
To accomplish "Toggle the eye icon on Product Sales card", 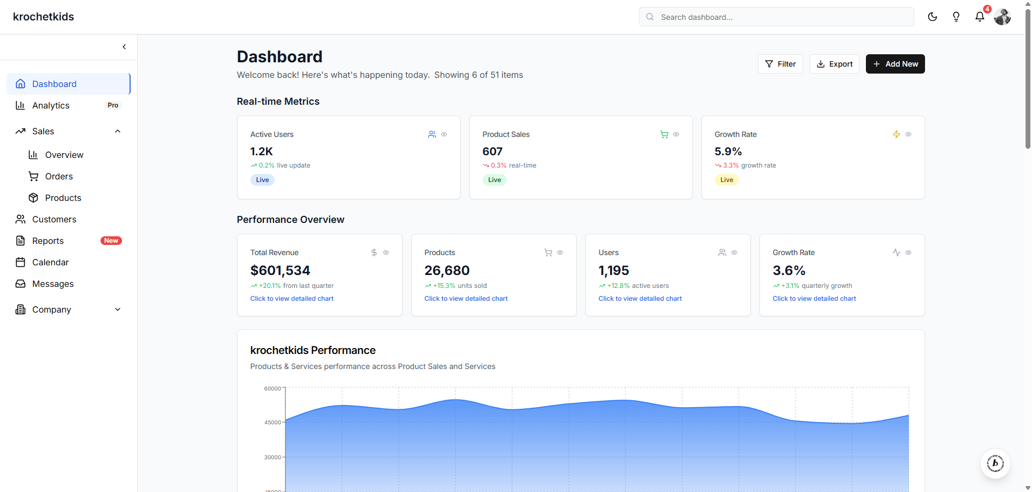I will [677, 134].
